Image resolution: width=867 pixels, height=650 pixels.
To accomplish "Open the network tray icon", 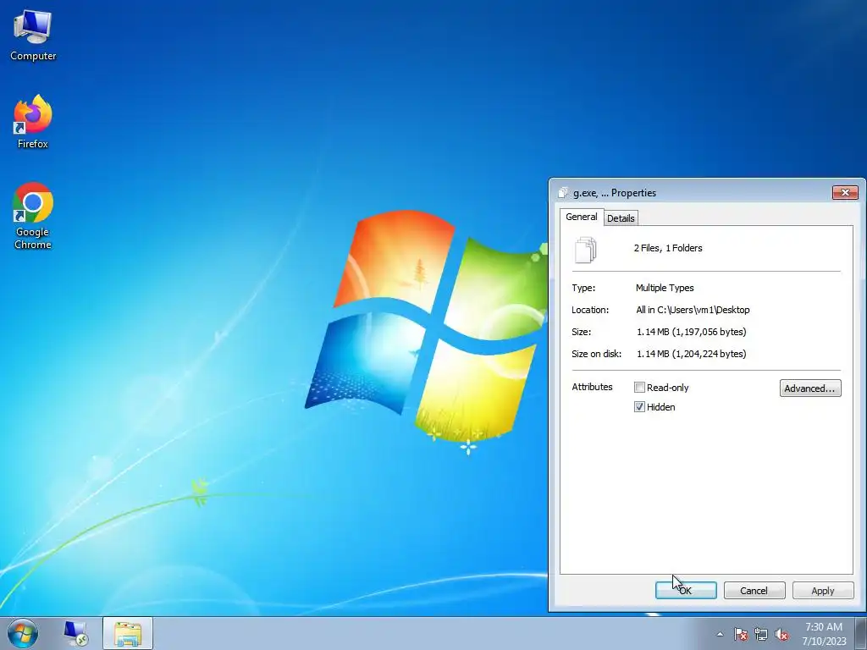I will click(x=761, y=634).
